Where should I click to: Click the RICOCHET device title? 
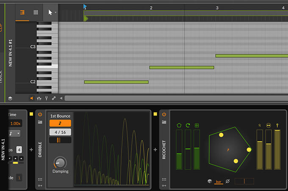164,149
